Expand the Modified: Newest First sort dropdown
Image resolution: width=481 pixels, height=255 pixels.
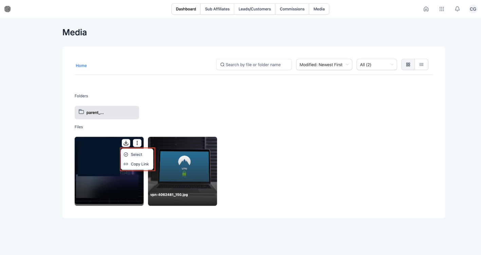pos(324,65)
